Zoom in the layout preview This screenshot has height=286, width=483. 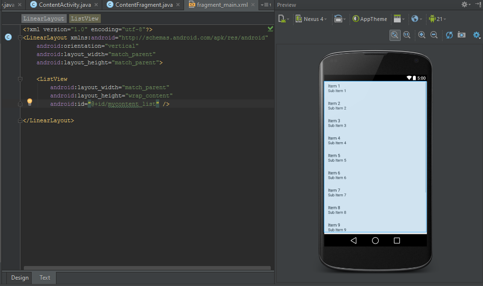pyautogui.click(x=422, y=35)
